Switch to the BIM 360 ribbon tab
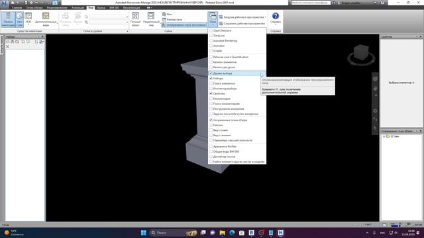The height and width of the screenshot is (238, 424). click(x=114, y=8)
